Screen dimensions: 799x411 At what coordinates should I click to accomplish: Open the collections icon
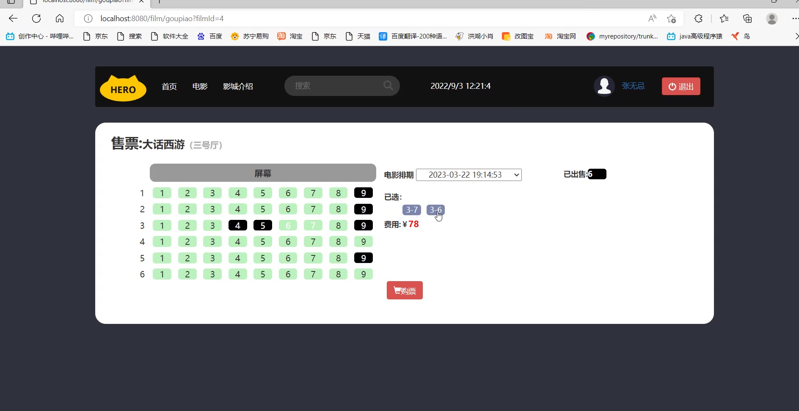click(747, 19)
